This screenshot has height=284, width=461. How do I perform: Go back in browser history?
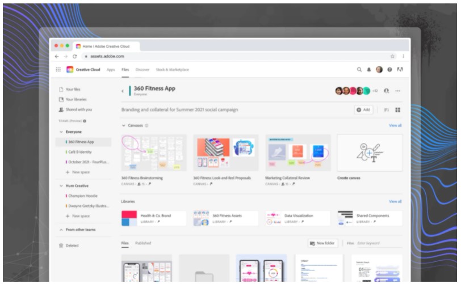coord(57,56)
